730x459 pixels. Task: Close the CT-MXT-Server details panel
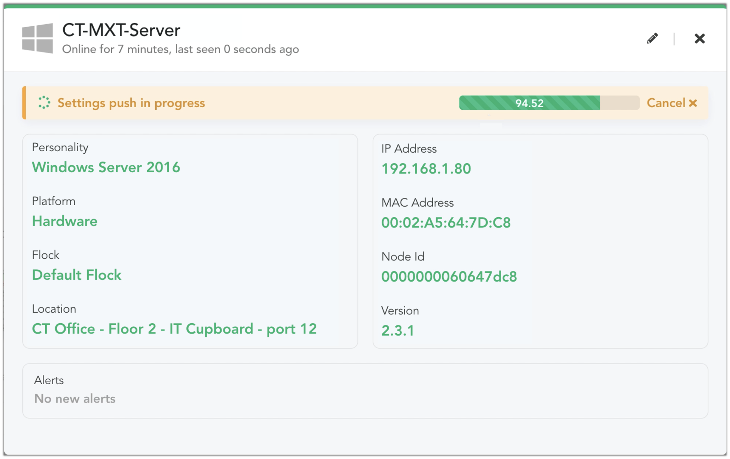coord(699,38)
